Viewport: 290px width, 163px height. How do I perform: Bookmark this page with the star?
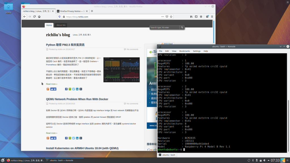pyautogui.click(x=171, y=17)
